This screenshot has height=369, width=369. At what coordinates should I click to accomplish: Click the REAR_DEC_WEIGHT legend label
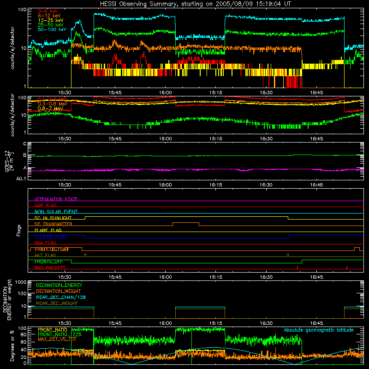57,304
